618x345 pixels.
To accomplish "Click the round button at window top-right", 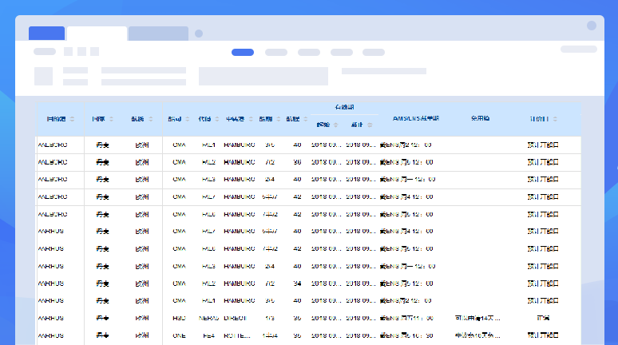I will [x=592, y=26].
